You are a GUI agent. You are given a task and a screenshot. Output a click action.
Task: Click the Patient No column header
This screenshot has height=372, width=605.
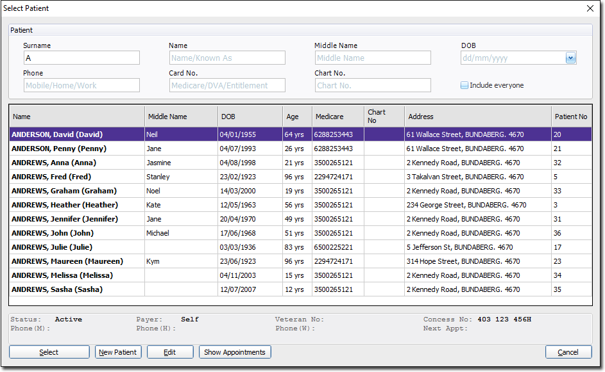pos(571,117)
